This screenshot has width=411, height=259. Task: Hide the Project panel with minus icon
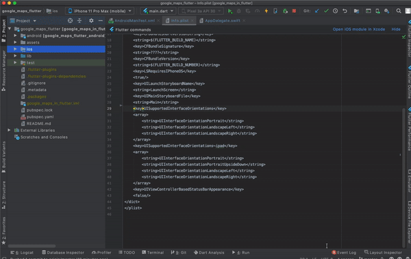tap(101, 21)
